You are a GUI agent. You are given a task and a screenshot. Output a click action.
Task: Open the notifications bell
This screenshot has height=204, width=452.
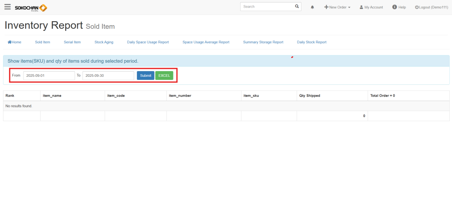(313, 8)
